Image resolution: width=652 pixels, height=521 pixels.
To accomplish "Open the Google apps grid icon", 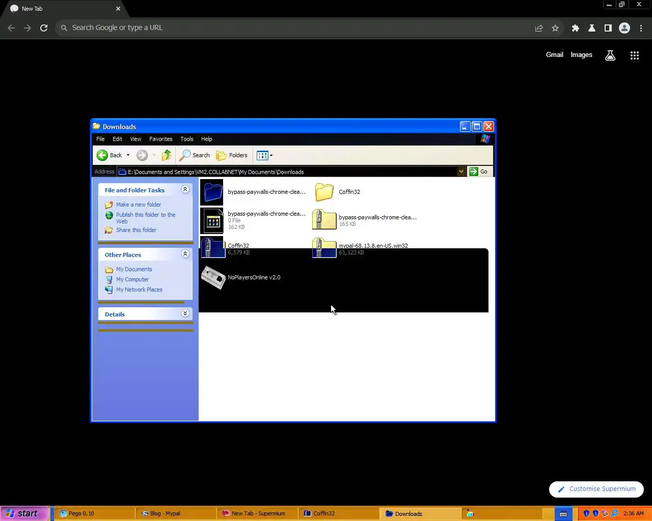I will 635,55.
